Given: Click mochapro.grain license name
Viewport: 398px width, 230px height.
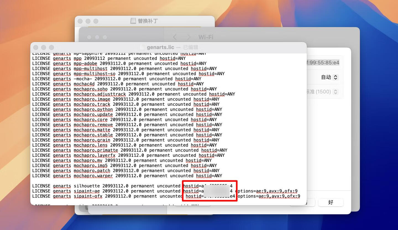Looking at the screenshot, I should coord(92,140).
